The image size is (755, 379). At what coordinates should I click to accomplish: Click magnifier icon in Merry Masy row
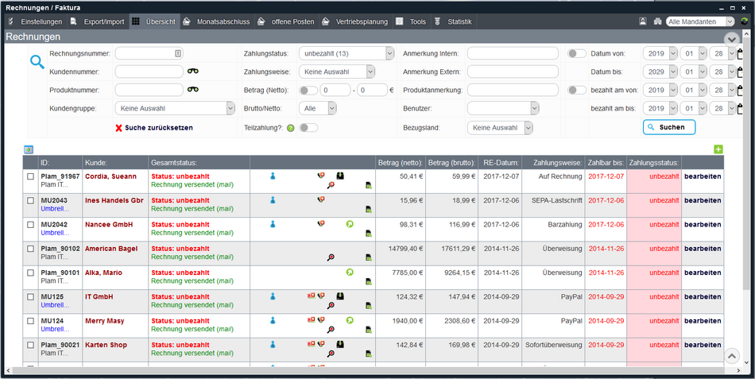331,330
